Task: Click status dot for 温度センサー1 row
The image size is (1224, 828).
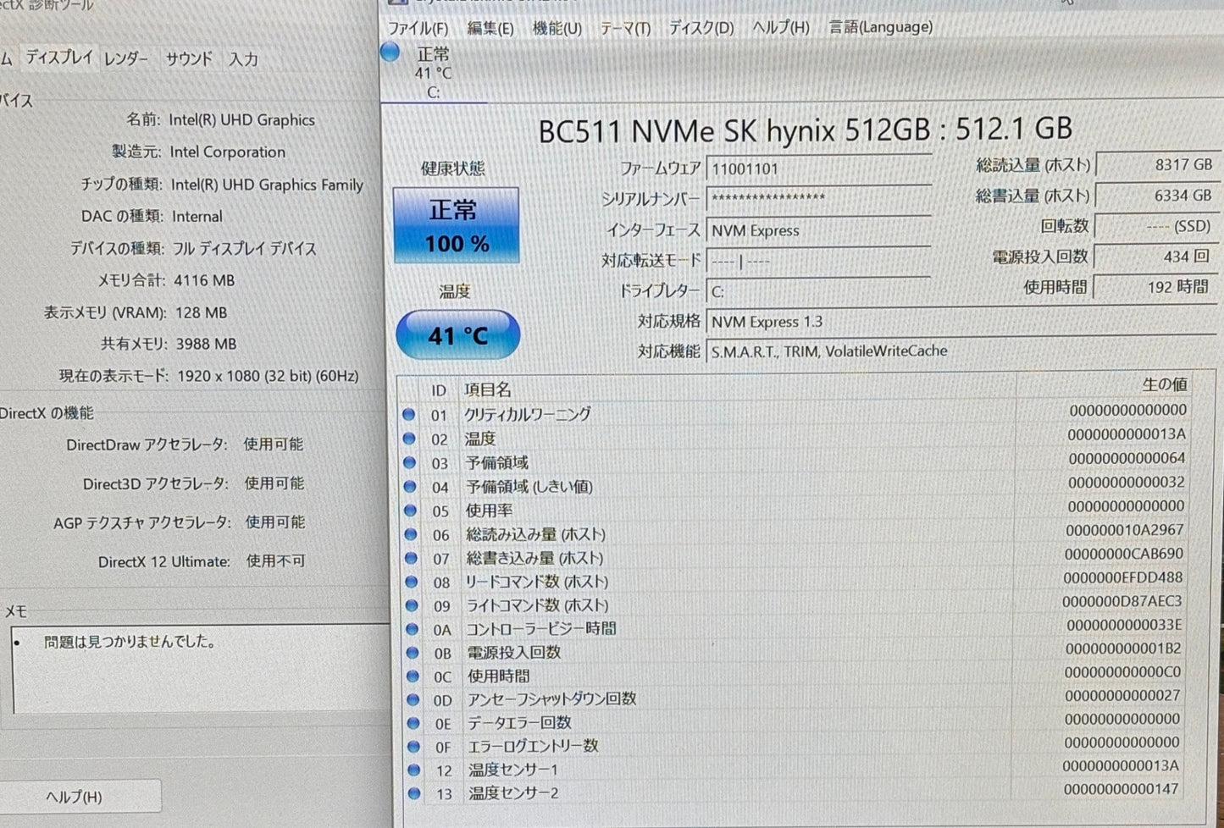Action: (x=413, y=770)
